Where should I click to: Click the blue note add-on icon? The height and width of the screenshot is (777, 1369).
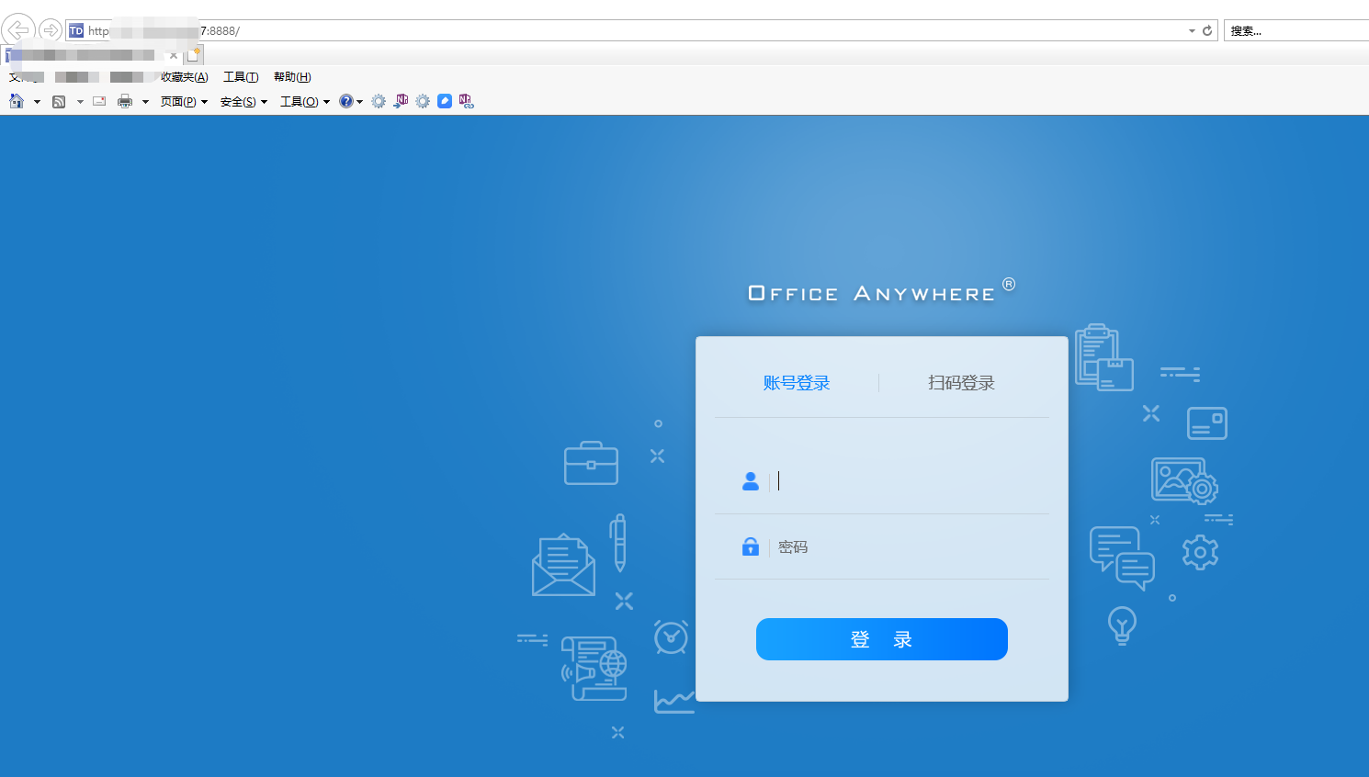445,101
